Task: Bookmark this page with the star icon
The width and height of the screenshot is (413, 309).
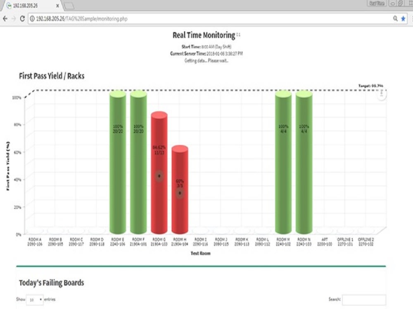Action: [x=403, y=19]
